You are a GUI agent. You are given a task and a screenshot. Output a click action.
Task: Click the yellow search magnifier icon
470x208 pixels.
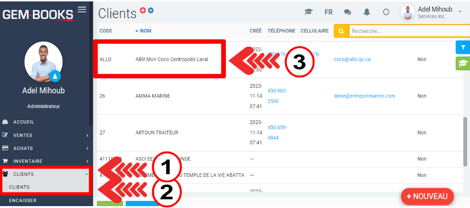coord(341,31)
